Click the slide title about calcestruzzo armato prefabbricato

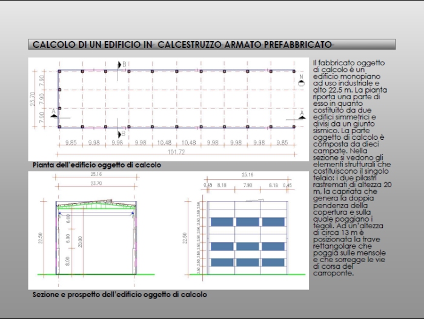pos(182,45)
